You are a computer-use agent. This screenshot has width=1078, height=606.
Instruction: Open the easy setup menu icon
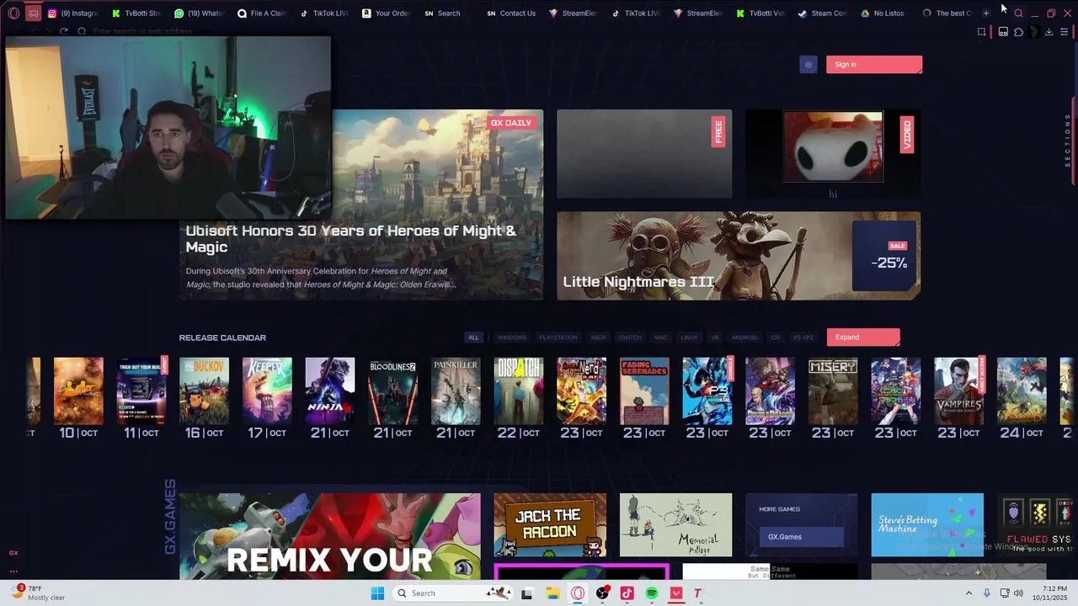click(x=1065, y=32)
